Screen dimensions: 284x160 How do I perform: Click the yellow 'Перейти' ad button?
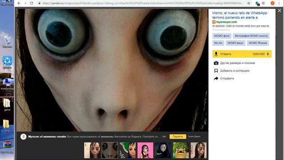pyautogui.click(x=177, y=136)
